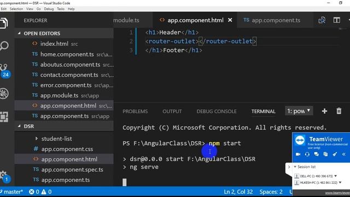Expand the MUKESH-PC session dropdown arrow
The width and height of the screenshot is (350, 197).
pyautogui.click(x=340, y=182)
